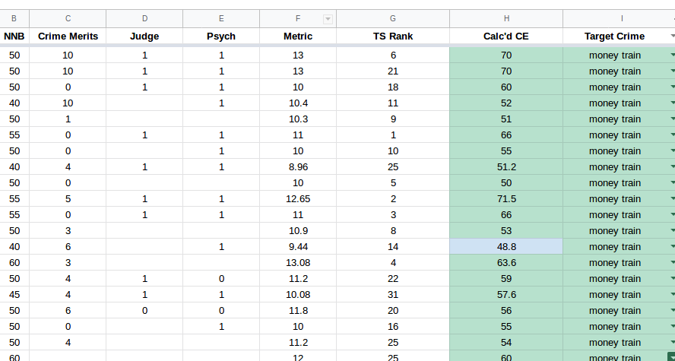The height and width of the screenshot is (361, 675).
Task: Click the NNB header cell
Action: tap(14, 36)
